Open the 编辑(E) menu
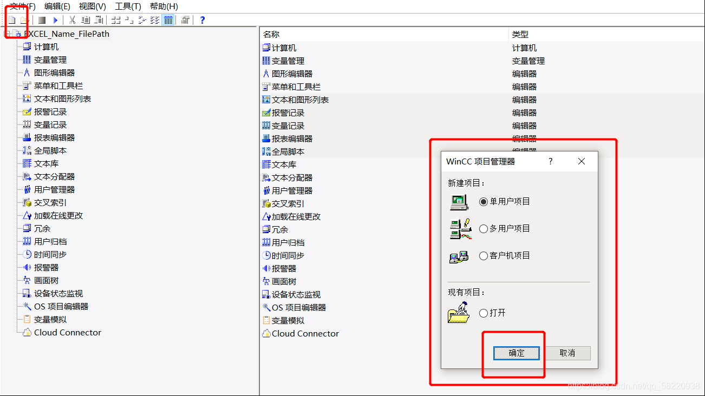 click(57, 6)
